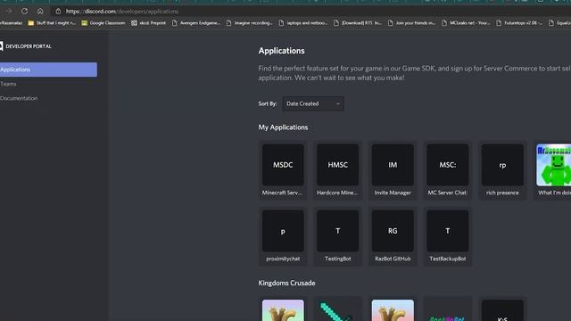
Task: Select Applications in the sidebar
Action: pyautogui.click(x=48, y=70)
